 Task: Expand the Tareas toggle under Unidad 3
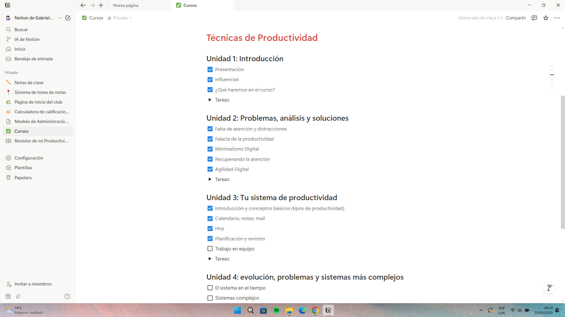point(210,259)
